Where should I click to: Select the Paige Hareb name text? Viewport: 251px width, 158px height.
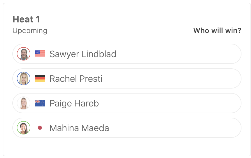tap(74, 103)
